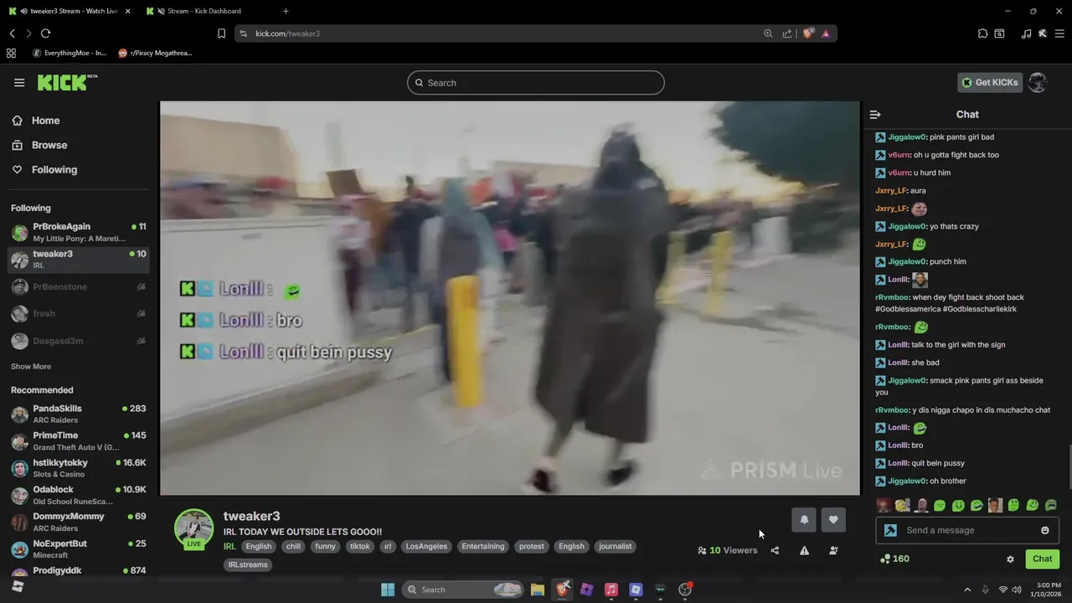The height and width of the screenshot is (603, 1072).
Task: Select the tiktok tag
Action: point(360,546)
